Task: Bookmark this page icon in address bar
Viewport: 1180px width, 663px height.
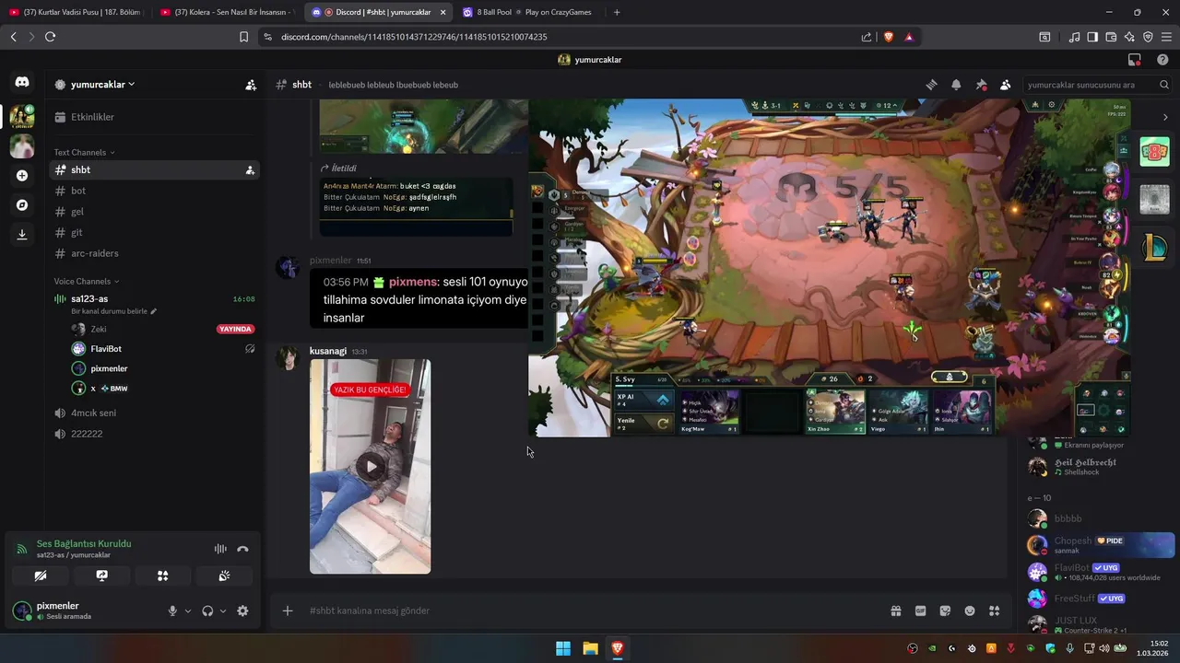Action: point(243,37)
